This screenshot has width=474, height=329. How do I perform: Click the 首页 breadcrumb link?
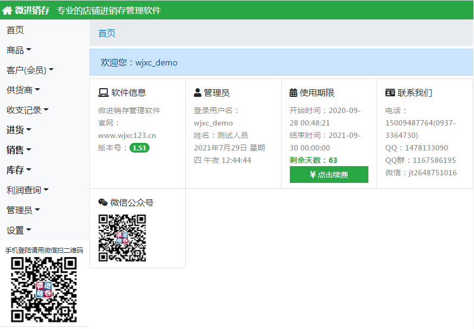click(107, 33)
